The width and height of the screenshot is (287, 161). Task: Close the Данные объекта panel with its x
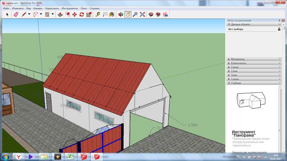pos(280,24)
